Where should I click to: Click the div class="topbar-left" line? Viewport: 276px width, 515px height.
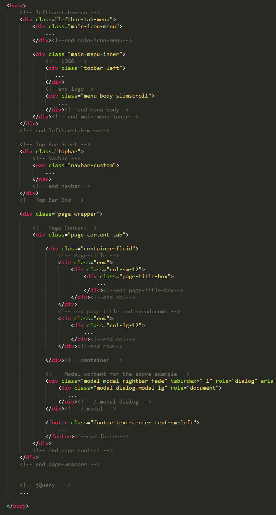[85, 68]
